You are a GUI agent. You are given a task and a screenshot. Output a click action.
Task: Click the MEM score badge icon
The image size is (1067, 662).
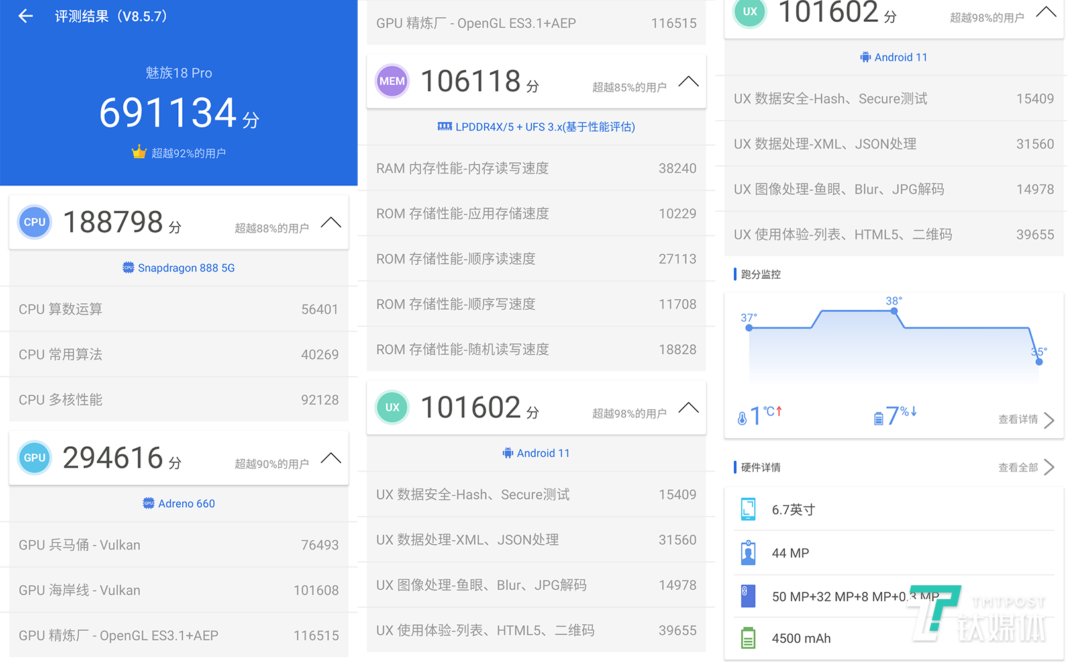pyautogui.click(x=392, y=81)
